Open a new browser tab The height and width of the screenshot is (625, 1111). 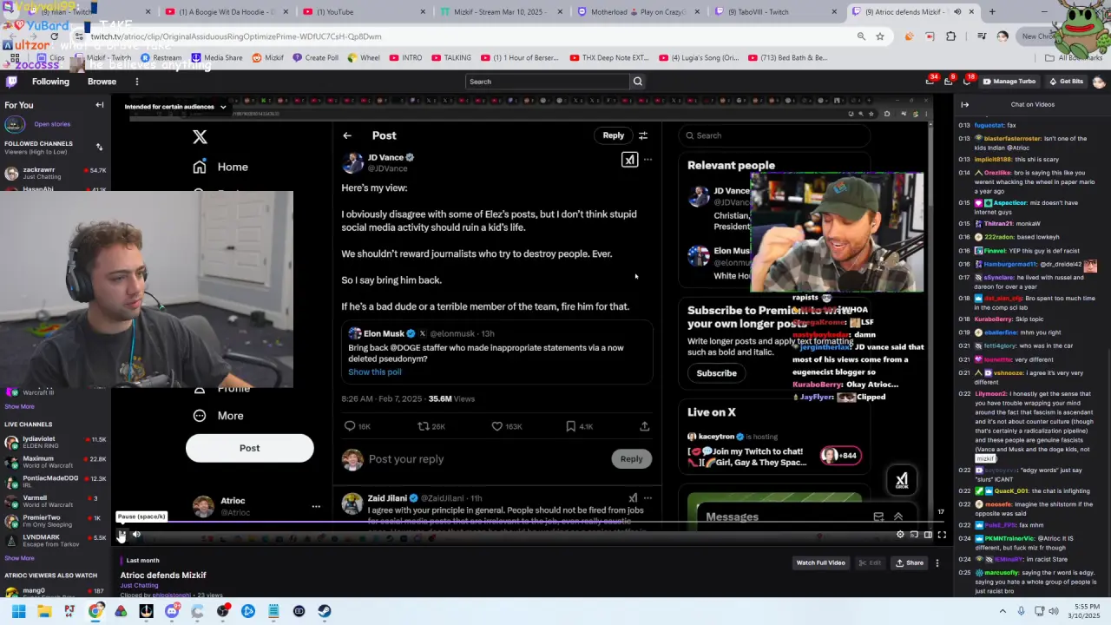point(992,12)
